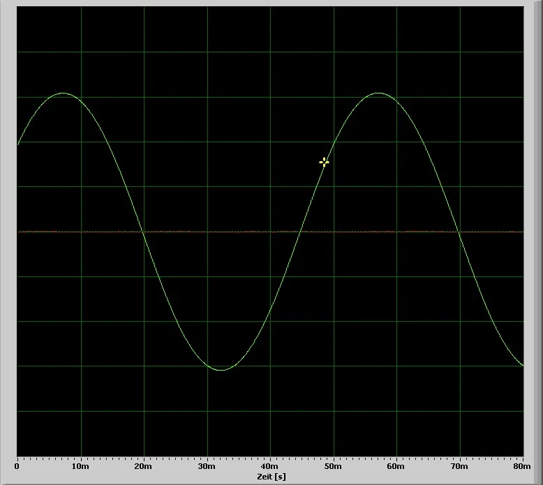Select the "70m" axis tick label

click(459, 466)
